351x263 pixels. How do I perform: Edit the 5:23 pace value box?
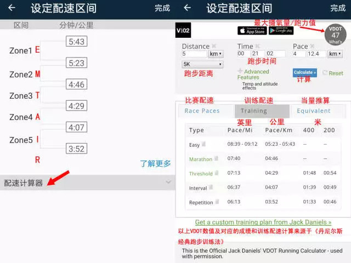76,63
